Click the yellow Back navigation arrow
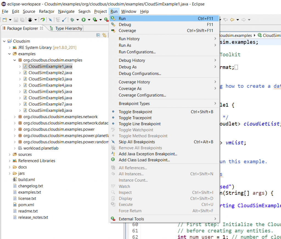Viewport: 281px width, 239px height. tap(232, 20)
